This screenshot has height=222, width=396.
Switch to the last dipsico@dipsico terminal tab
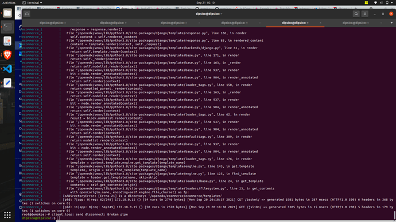(x=356, y=23)
